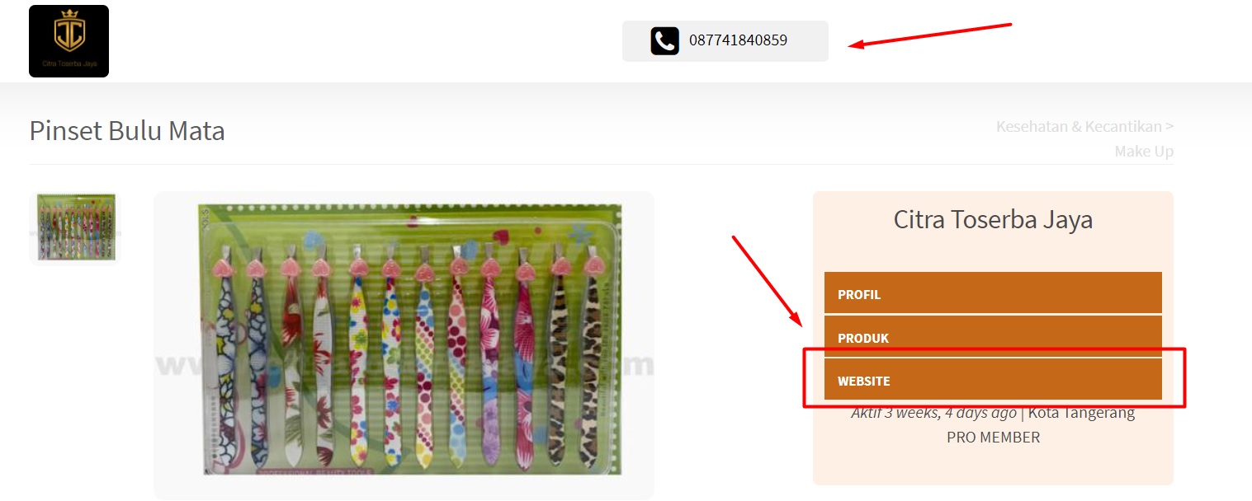
Task: Open the PROFIL menu item
Action: 993,293
